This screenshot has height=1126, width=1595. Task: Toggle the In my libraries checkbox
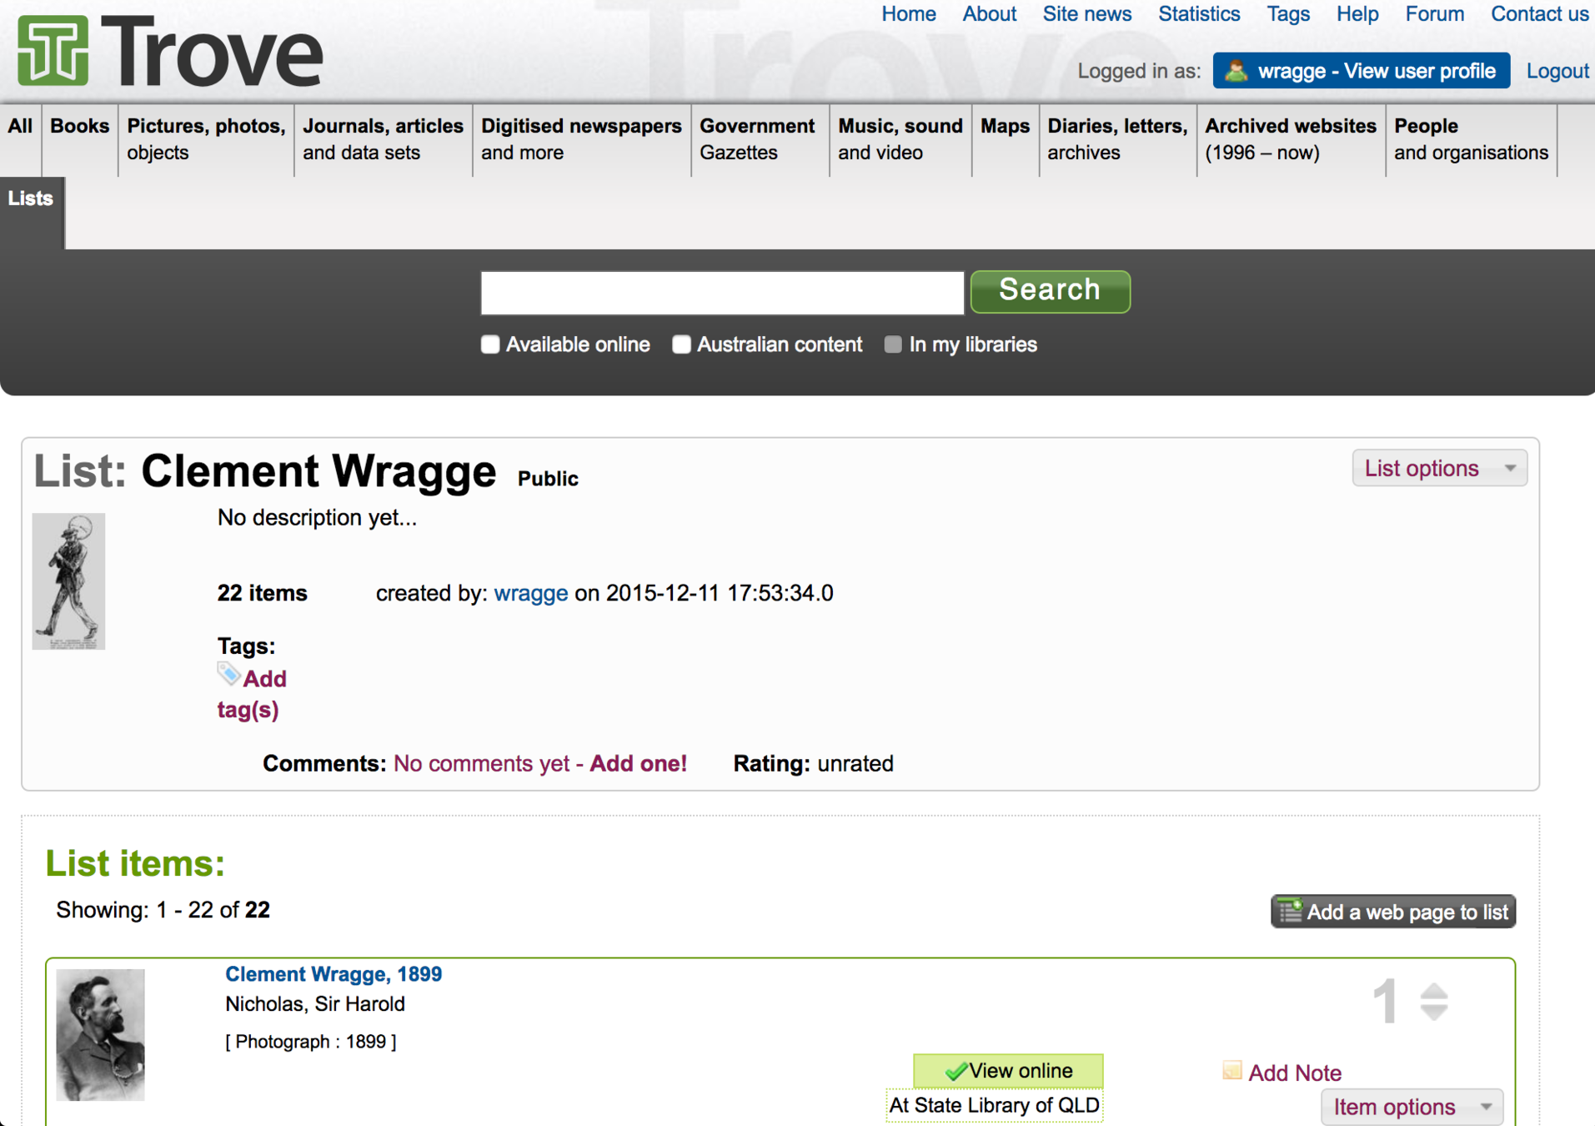893,344
